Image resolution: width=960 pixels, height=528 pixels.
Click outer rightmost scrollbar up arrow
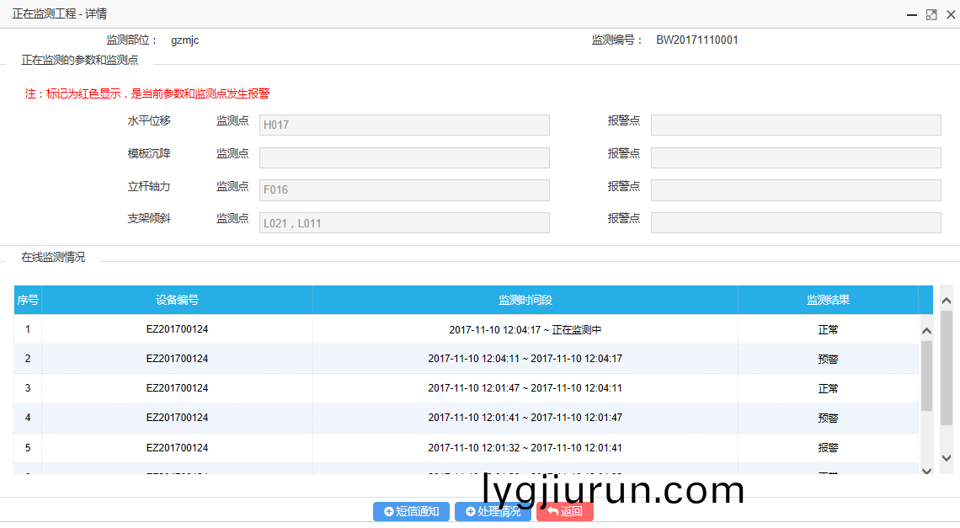[946, 301]
